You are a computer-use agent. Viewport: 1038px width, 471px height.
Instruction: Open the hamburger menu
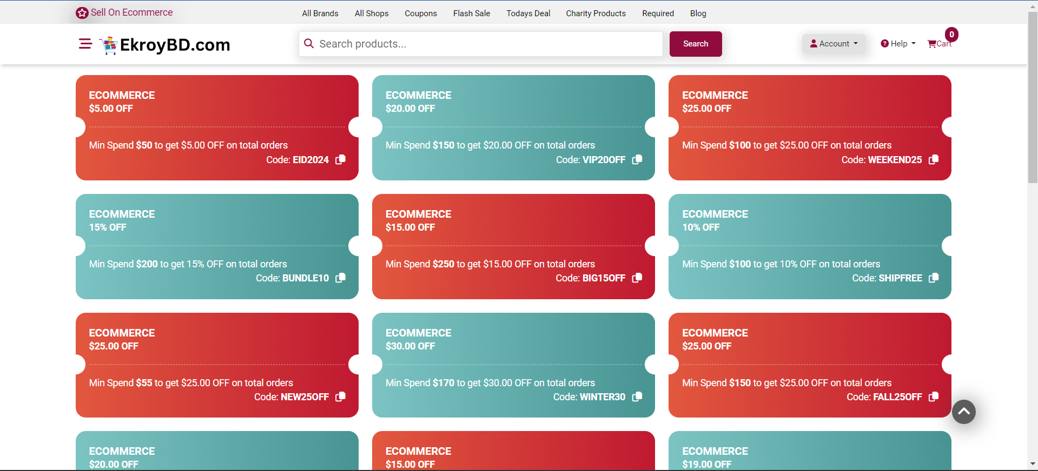point(85,44)
